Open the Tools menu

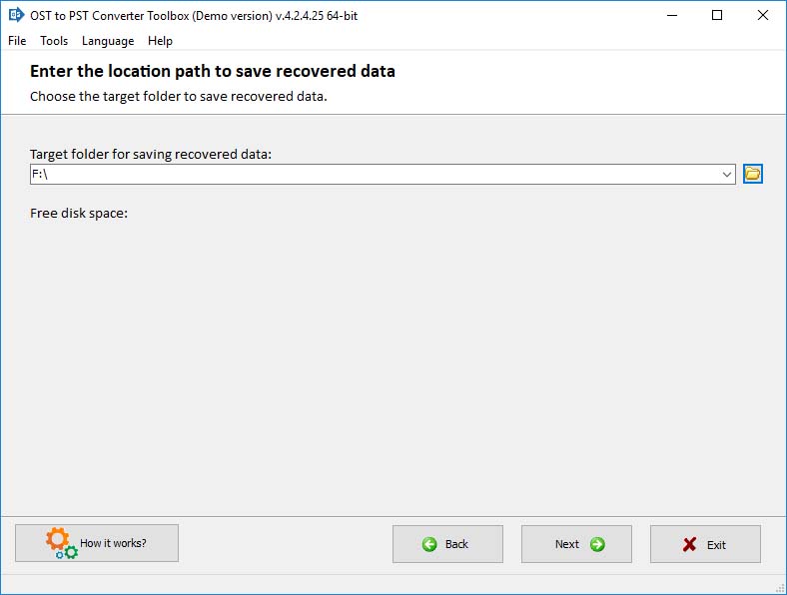[54, 41]
